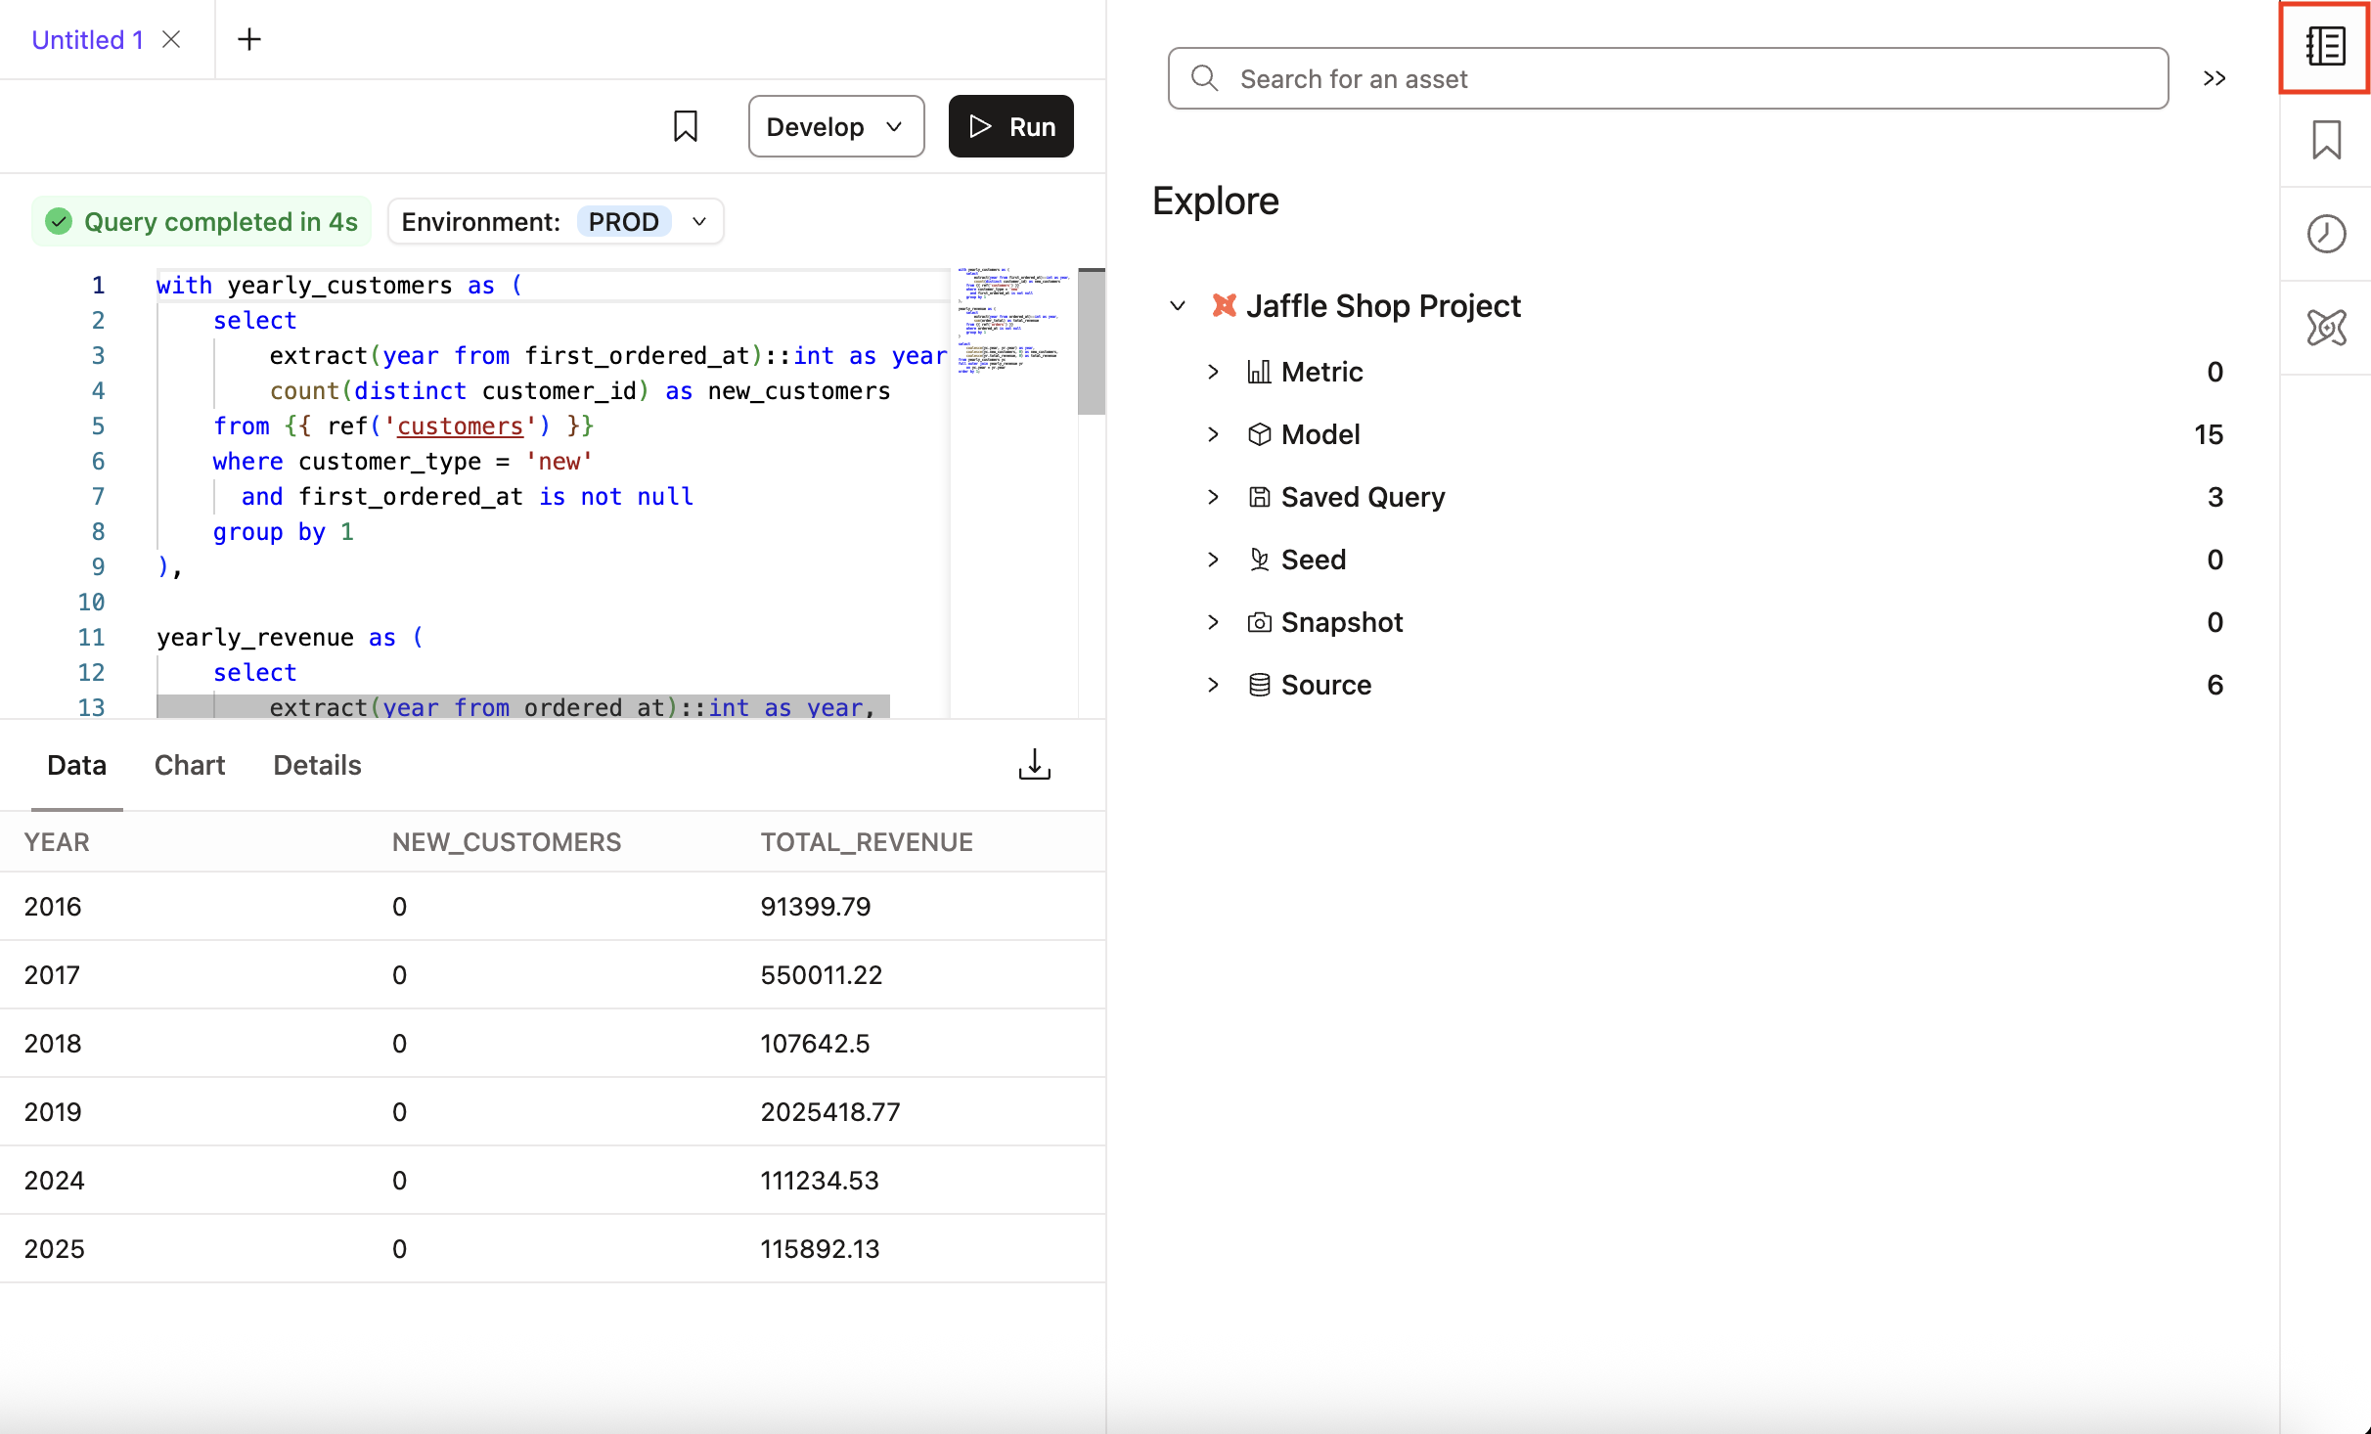
Task: Expand the Model category in Explore
Action: [1213, 434]
